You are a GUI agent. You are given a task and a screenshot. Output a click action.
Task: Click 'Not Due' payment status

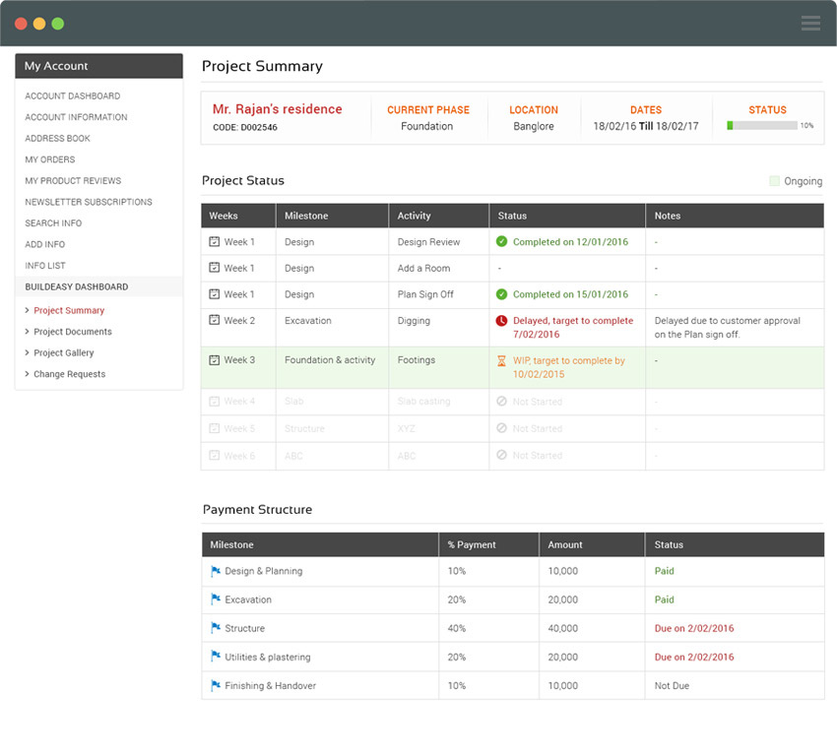tap(672, 685)
